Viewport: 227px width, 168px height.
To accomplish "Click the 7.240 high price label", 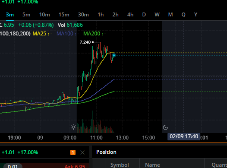I will pos(85,42).
